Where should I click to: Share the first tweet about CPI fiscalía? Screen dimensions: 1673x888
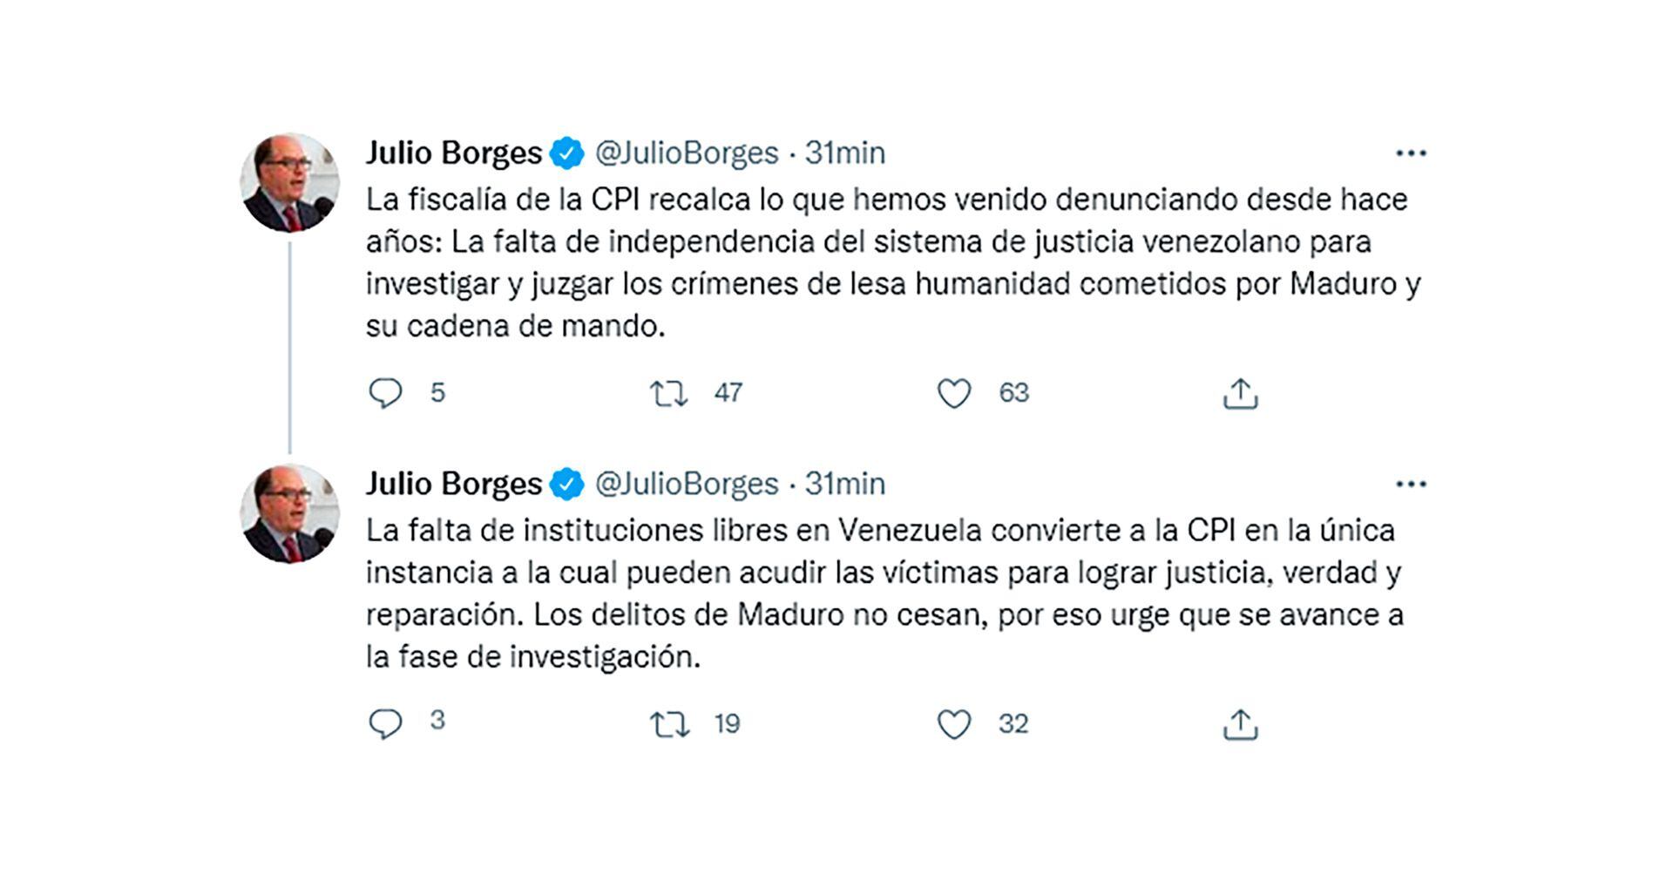pos(1240,394)
